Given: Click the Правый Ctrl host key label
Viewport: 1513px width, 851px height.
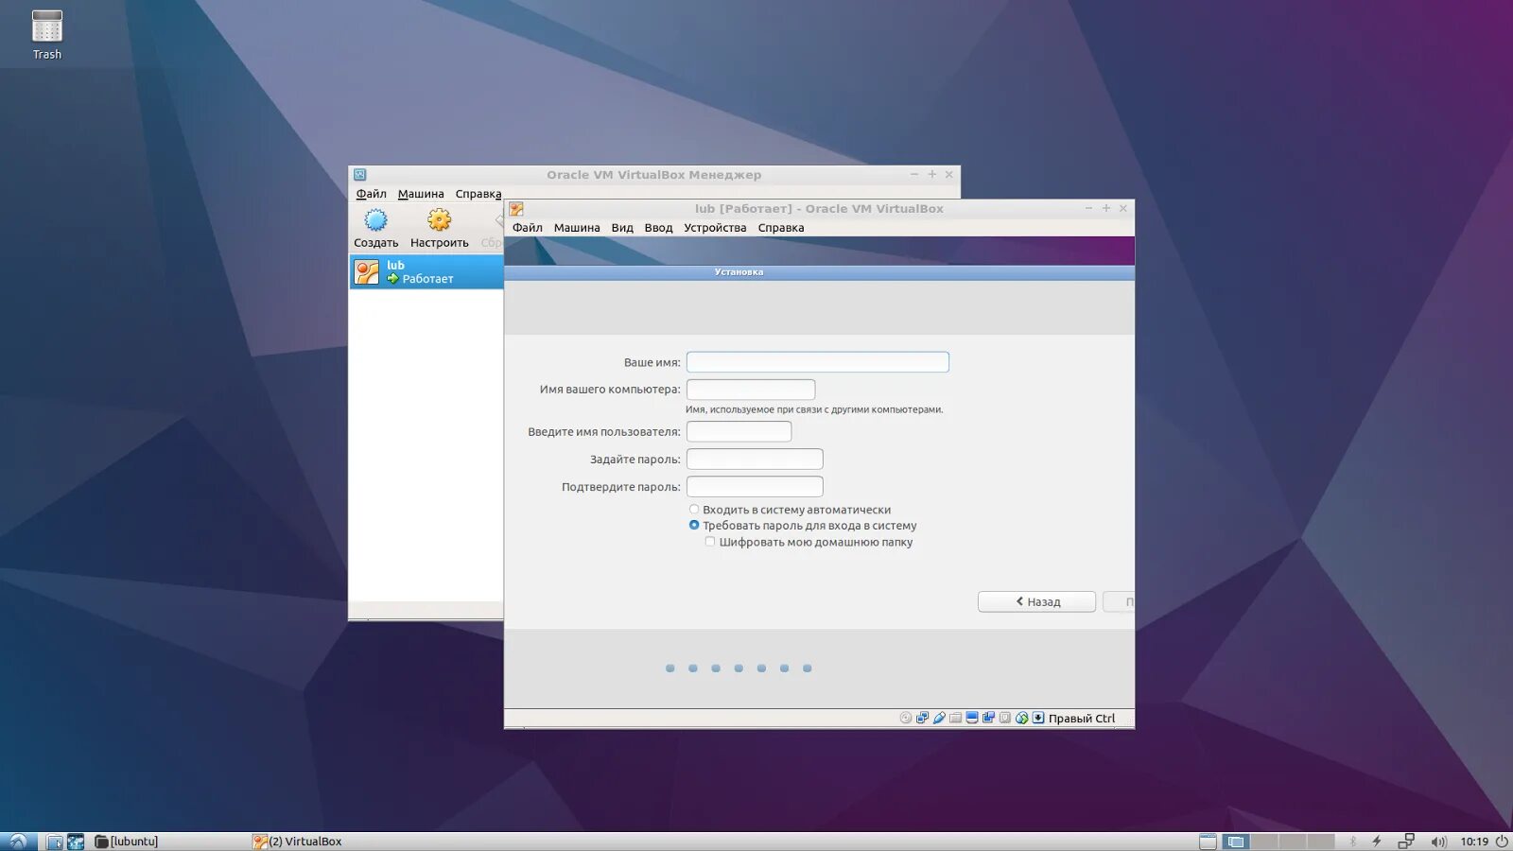Looking at the screenshot, I should click(1082, 719).
